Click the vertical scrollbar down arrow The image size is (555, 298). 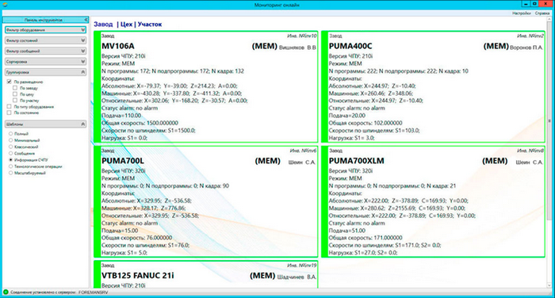pyautogui.click(x=549, y=285)
